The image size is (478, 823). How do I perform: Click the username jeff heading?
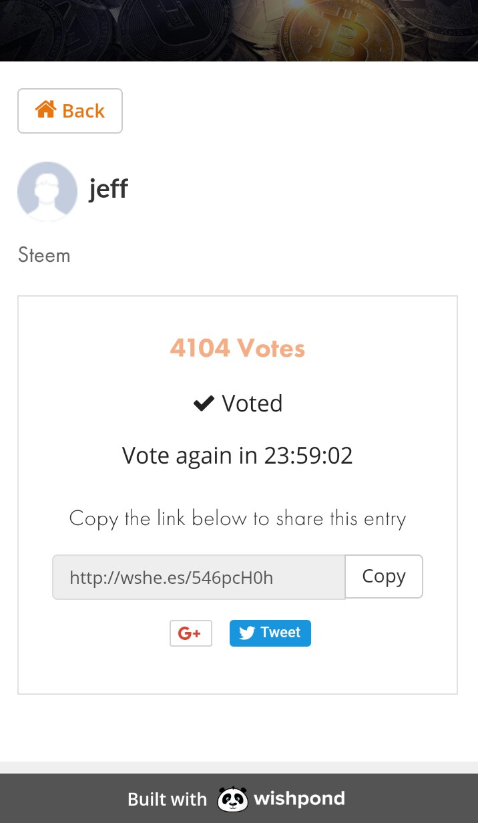(108, 188)
